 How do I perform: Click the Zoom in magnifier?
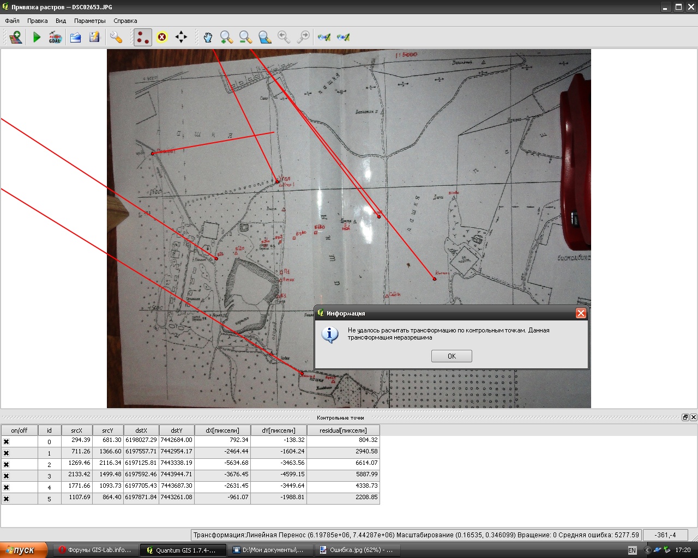coord(226,37)
